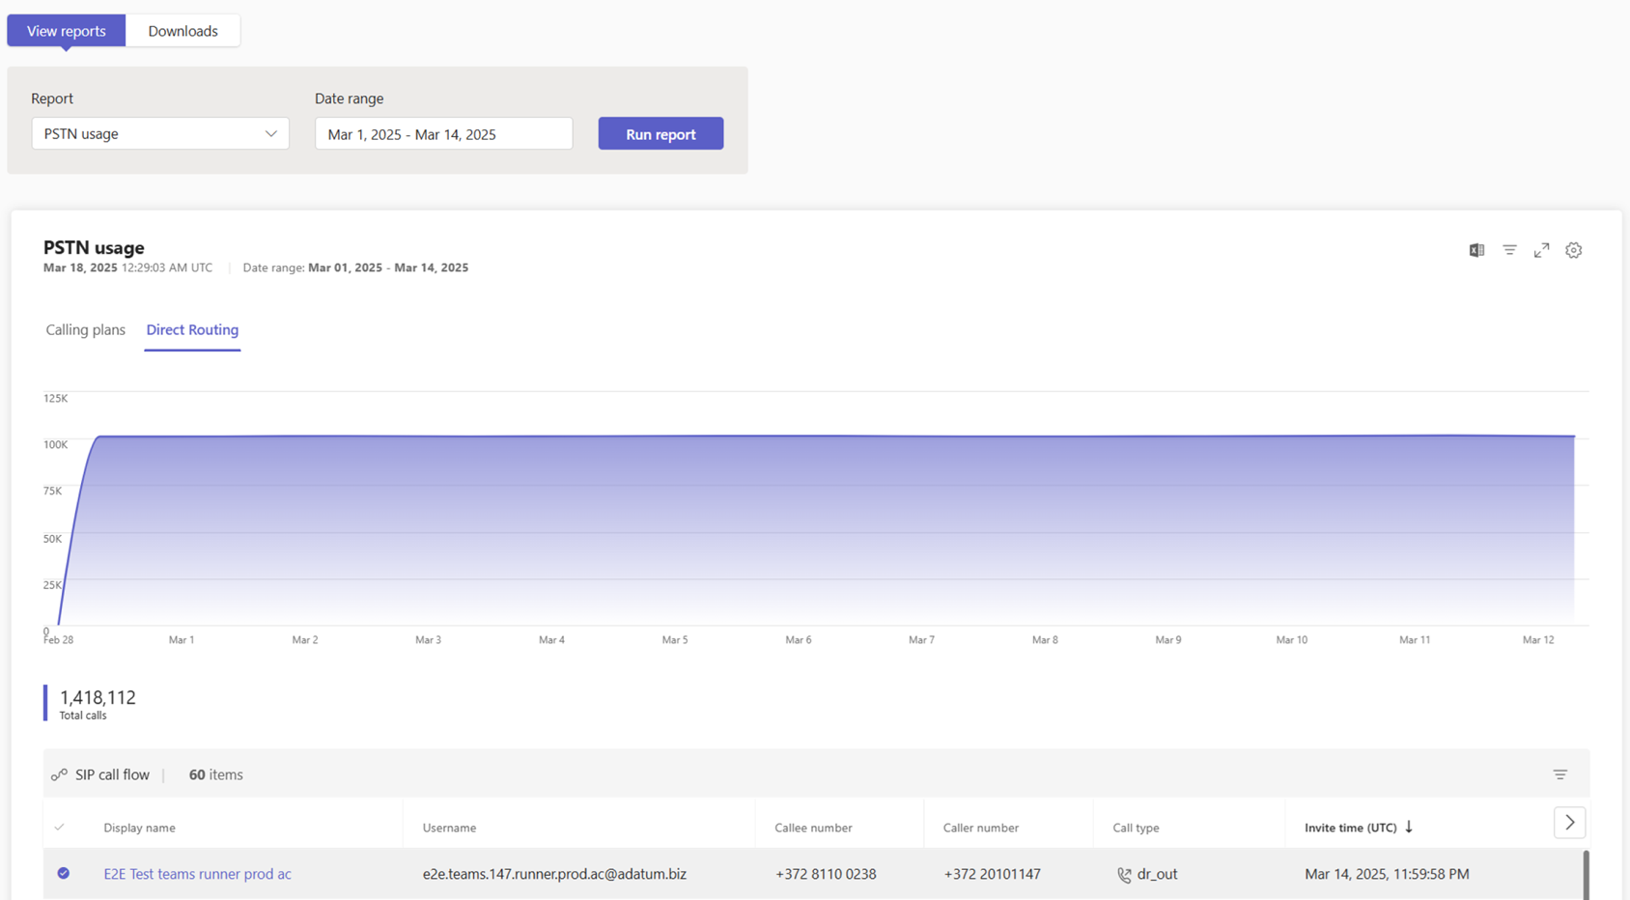Select all rows in the table
This screenshot has width=1630, height=900.
pyautogui.click(x=60, y=828)
